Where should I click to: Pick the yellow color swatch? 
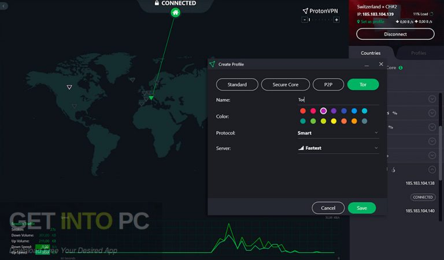click(334, 121)
